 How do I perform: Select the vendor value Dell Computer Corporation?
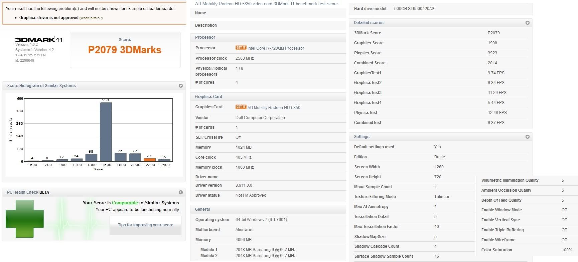(x=260, y=118)
